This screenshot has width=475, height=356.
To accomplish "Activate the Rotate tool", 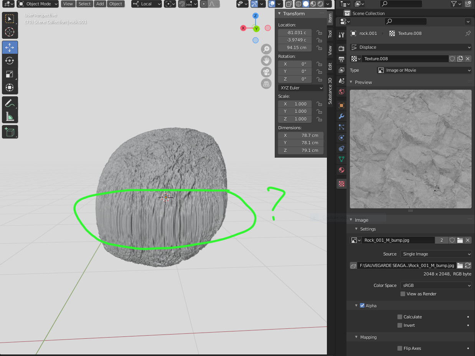I will click(x=10, y=61).
